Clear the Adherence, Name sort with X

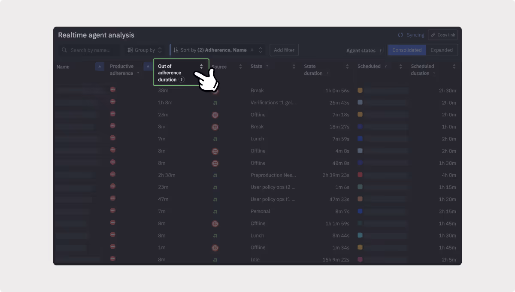[x=252, y=50]
